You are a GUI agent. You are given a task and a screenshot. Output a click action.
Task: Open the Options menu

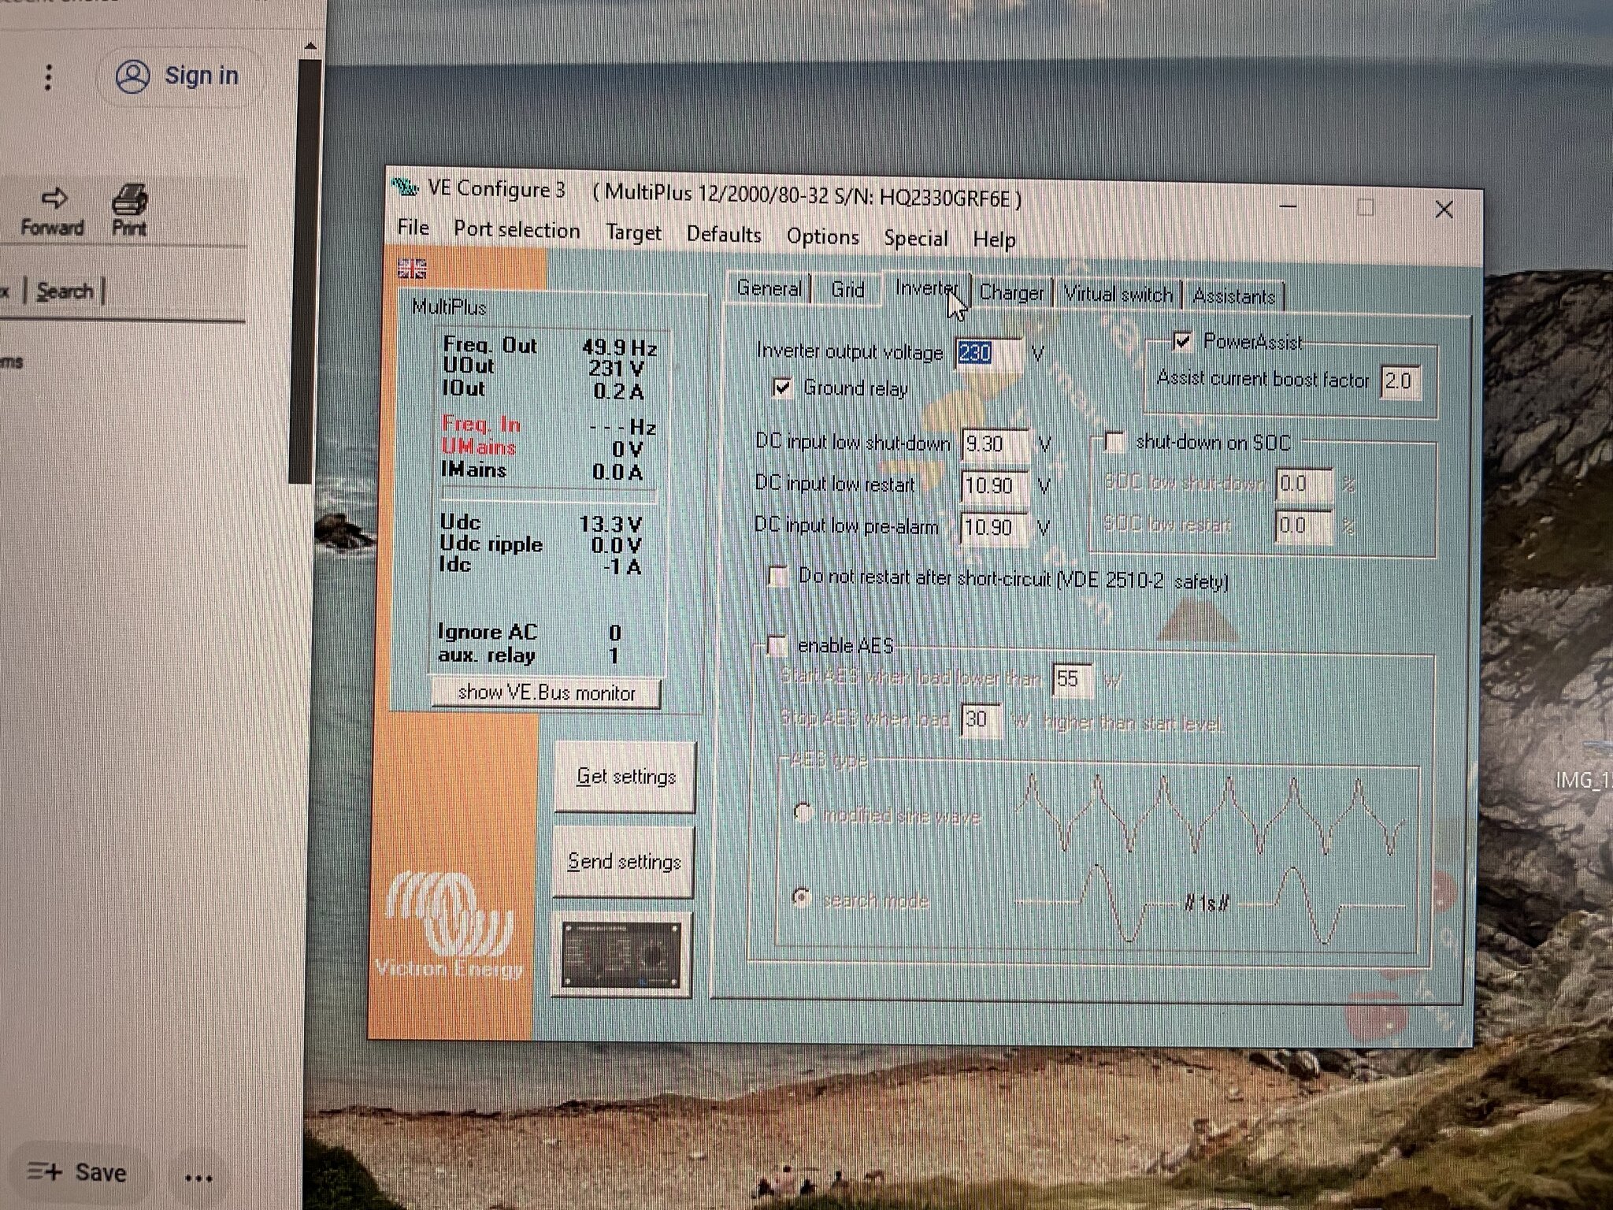[823, 237]
